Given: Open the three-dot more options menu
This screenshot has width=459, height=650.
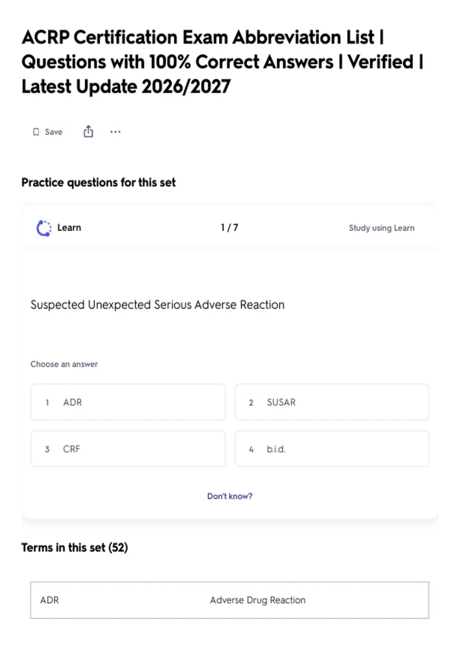Looking at the screenshot, I should [x=115, y=132].
